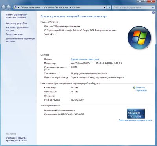Click the Windows logo image
This screenshot has width=157, height=146.
click(139, 38)
